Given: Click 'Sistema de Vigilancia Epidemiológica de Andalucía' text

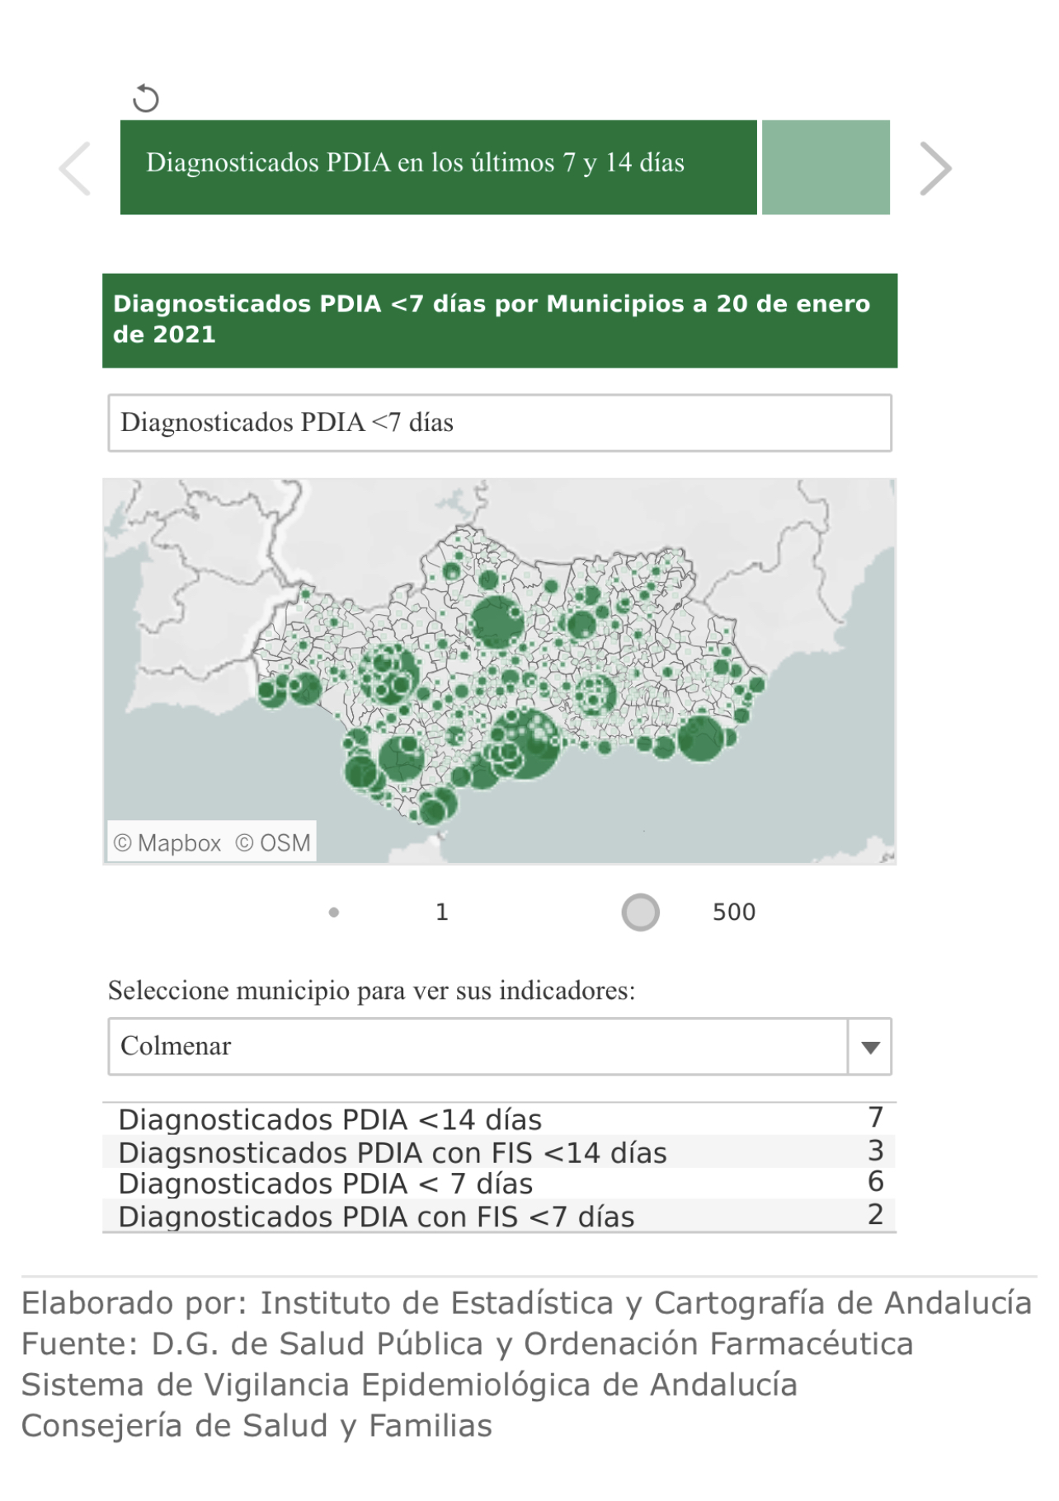Looking at the screenshot, I should 409,1385.
